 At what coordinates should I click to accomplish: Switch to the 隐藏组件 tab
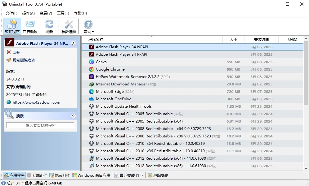tap(60, 175)
